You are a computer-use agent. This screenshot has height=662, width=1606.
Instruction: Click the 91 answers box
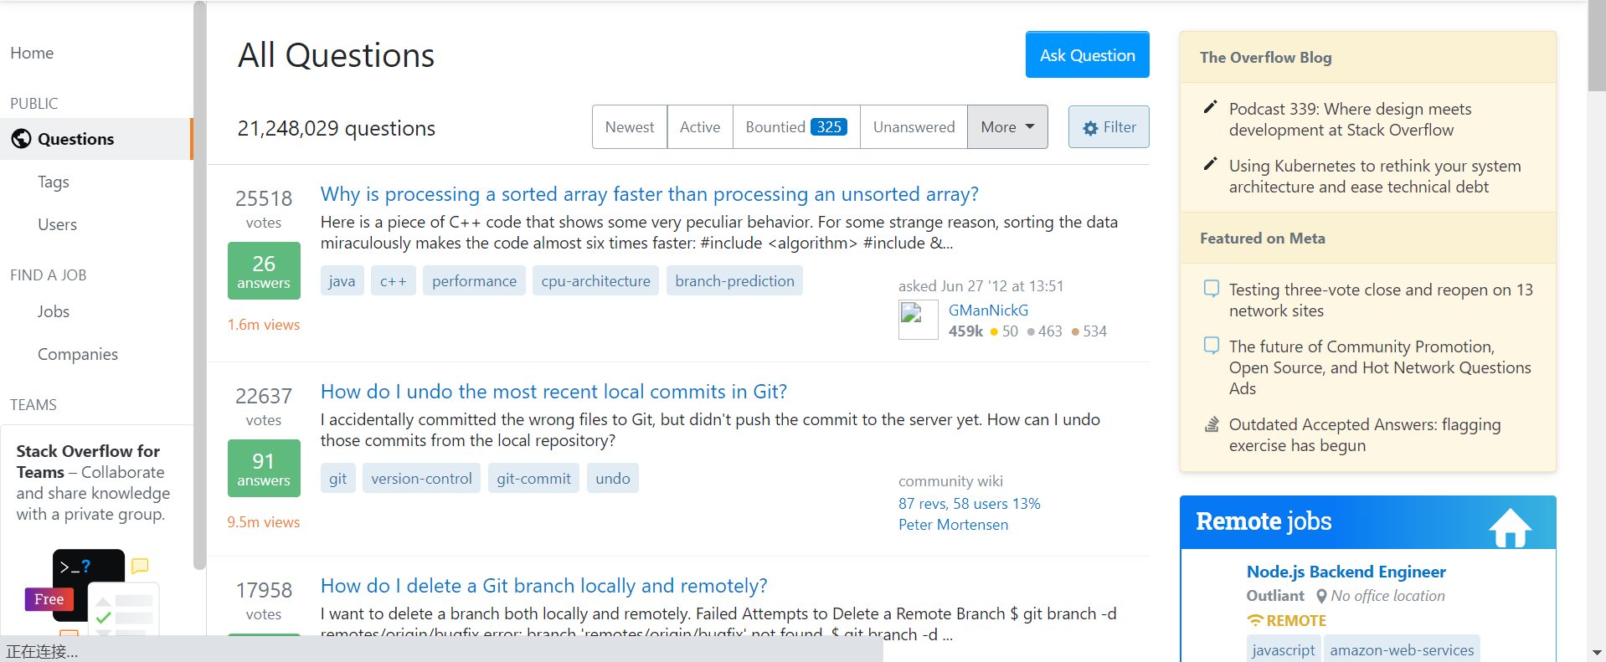coord(264,468)
